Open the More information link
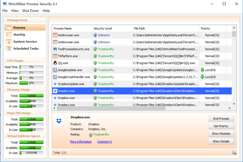 click(x=81, y=142)
